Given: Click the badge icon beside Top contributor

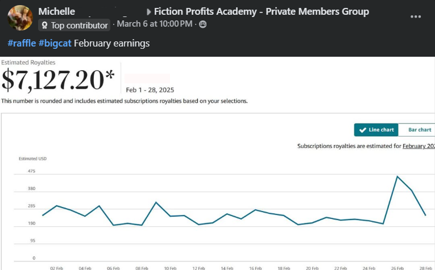Looking at the screenshot, I should click(x=44, y=25).
